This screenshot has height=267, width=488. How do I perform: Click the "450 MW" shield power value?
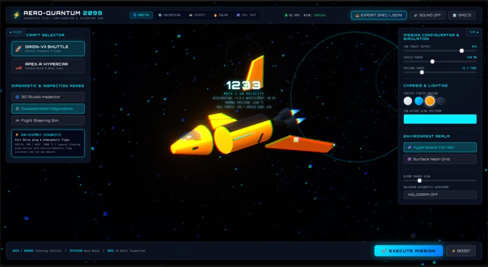click(x=472, y=58)
